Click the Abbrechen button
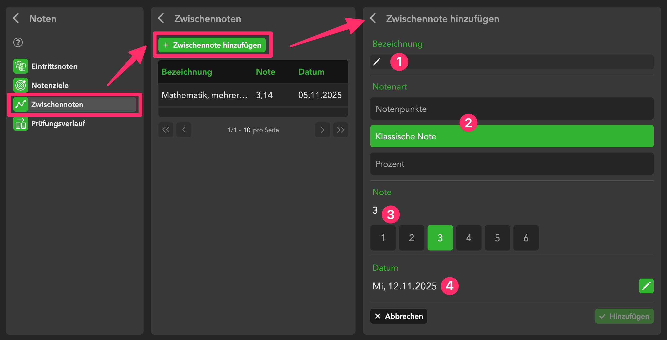The image size is (667, 340). tap(398, 316)
